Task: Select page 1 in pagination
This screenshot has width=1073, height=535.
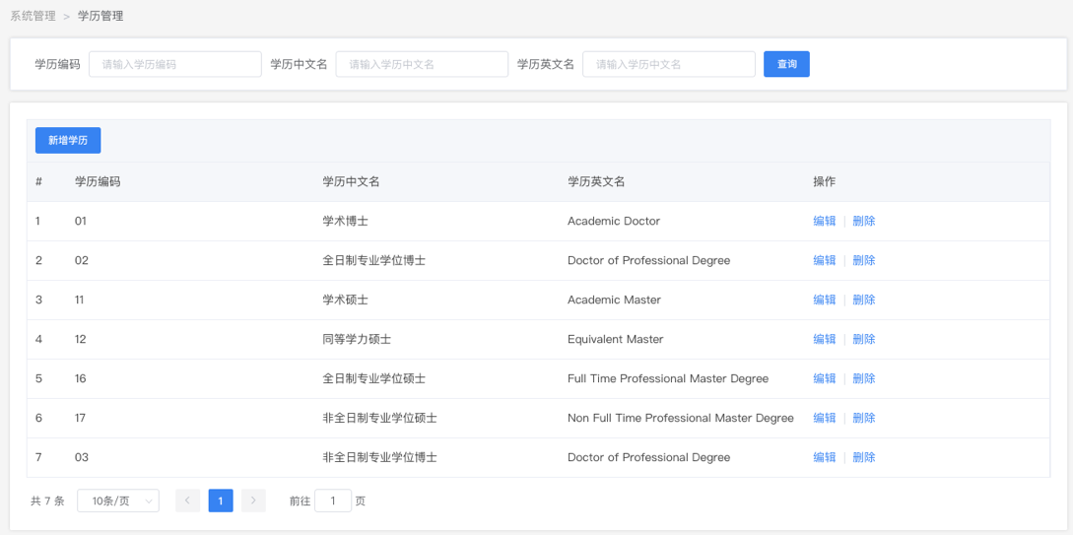Action: tap(221, 501)
